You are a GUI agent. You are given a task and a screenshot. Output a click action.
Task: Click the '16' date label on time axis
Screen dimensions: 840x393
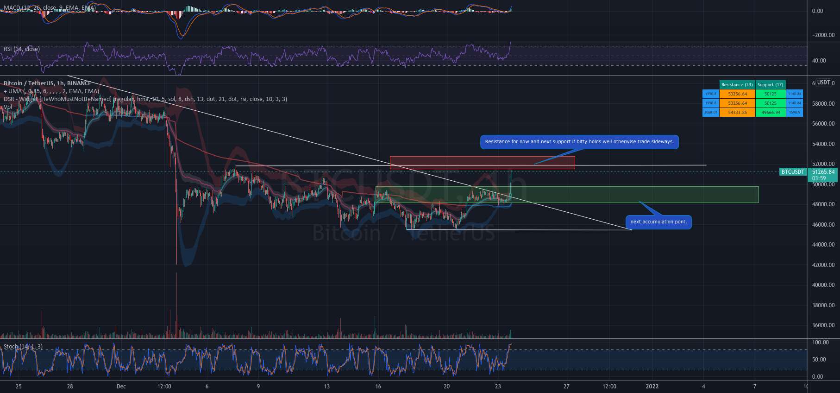pos(378,387)
